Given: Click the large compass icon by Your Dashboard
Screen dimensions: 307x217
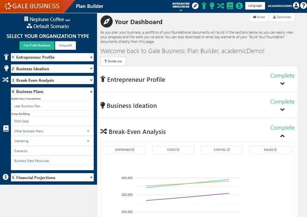Looking at the screenshot, I should (x=107, y=21).
